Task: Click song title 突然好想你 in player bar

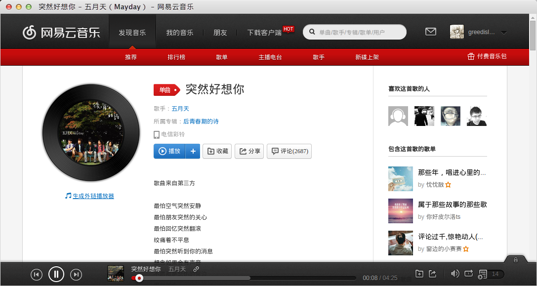Action: [146, 269]
